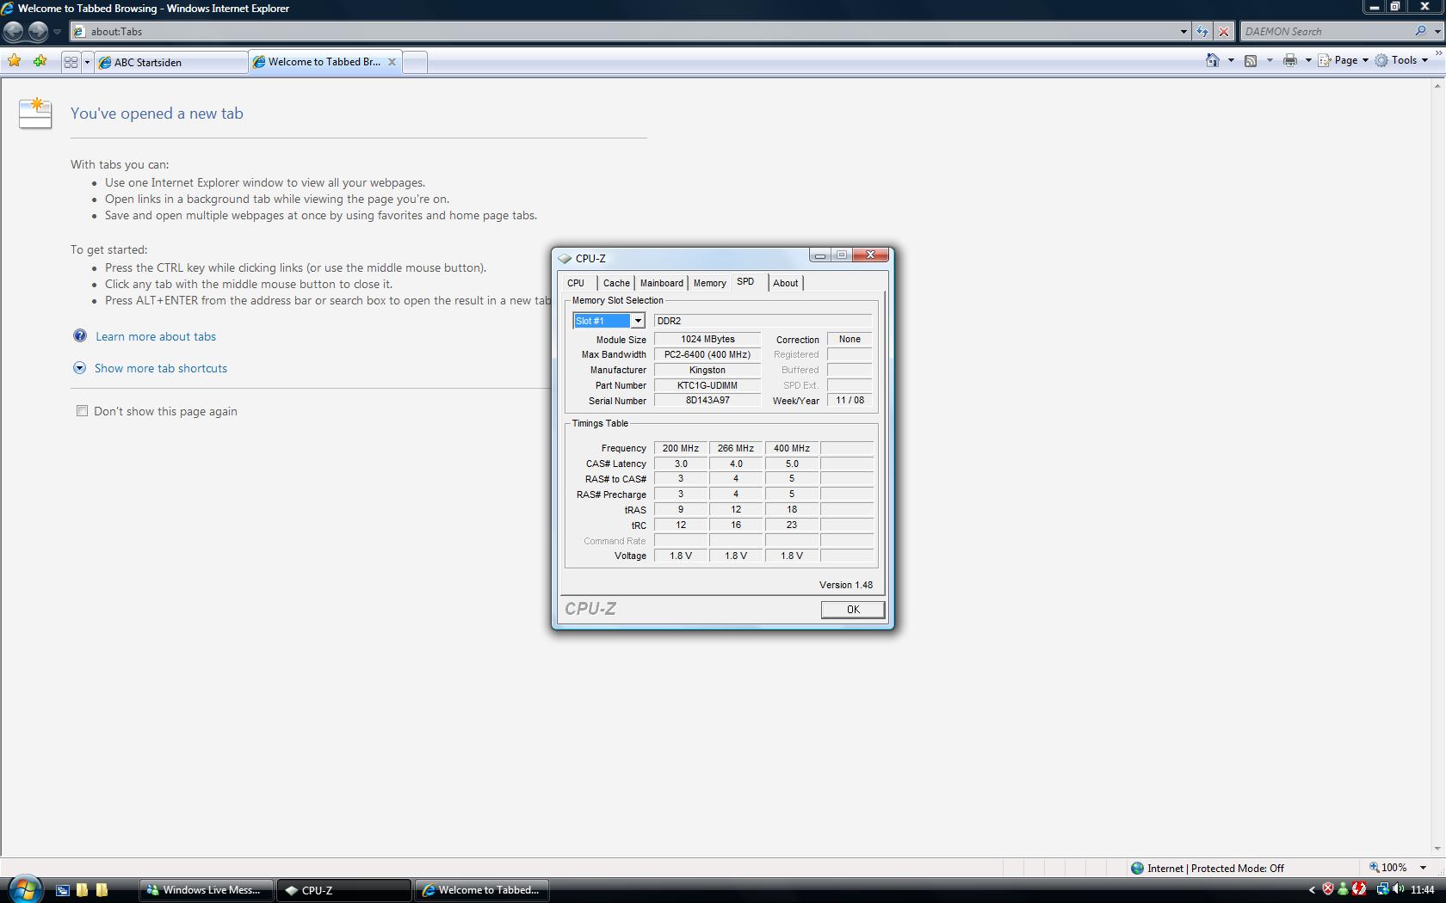This screenshot has width=1446, height=903.
Task: Click the Switch between windows icon
Action: pos(62,890)
